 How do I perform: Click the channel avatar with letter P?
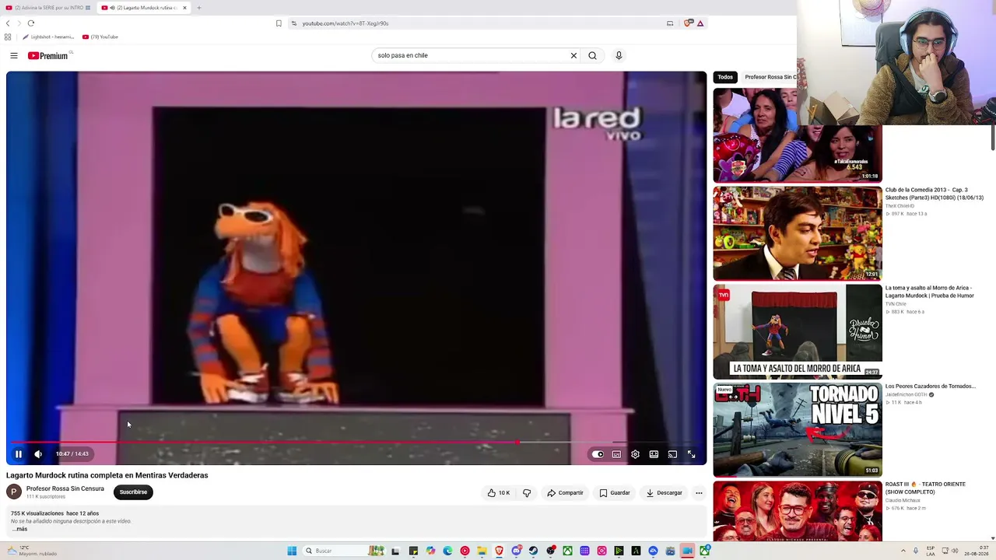(x=14, y=492)
